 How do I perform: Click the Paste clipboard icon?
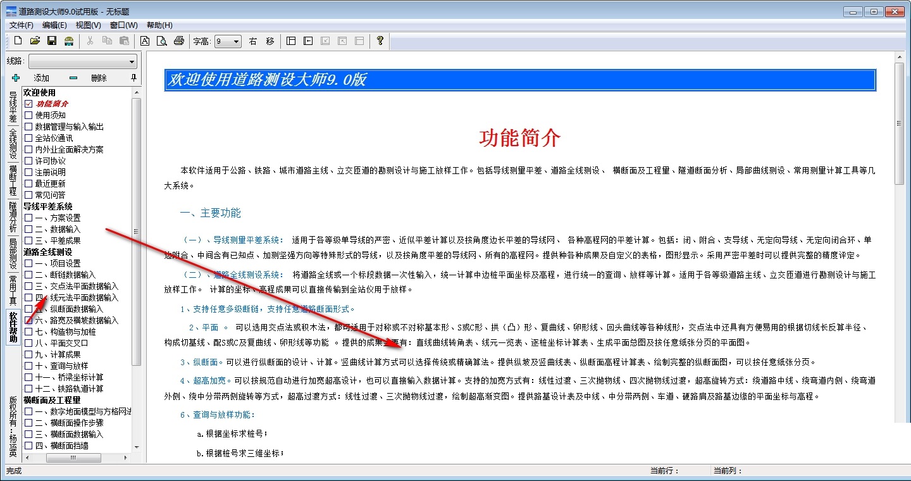(124, 41)
